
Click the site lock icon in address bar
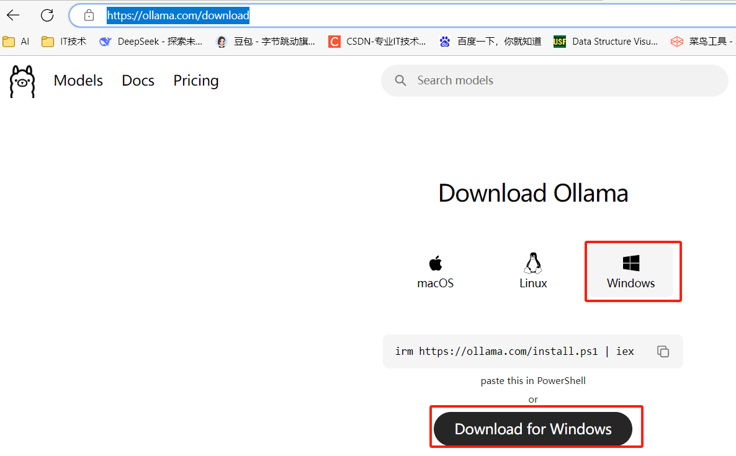pyautogui.click(x=89, y=16)
